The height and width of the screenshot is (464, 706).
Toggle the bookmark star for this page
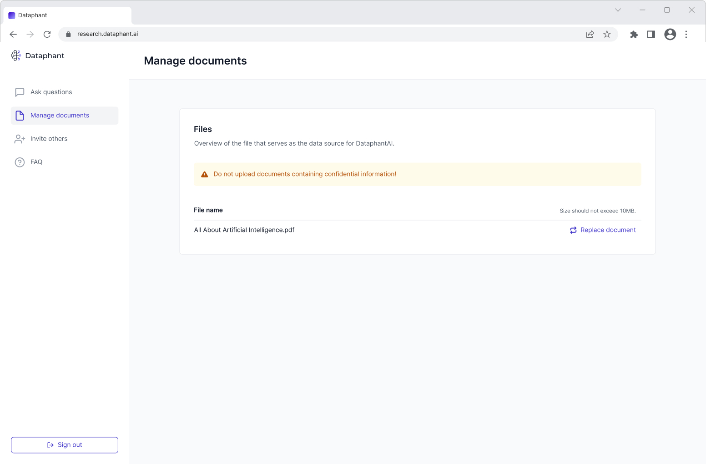click(607, 34)
